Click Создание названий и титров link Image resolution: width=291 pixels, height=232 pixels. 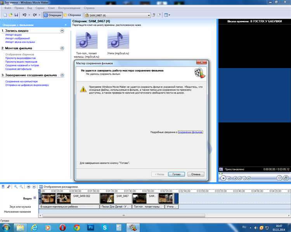point(22,65)
